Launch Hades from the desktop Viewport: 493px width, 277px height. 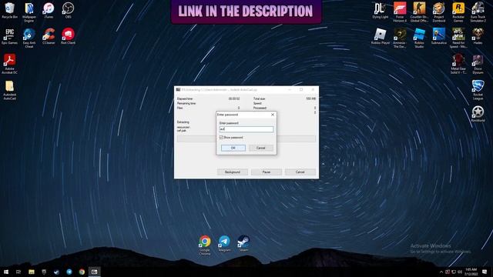(478, 36)
